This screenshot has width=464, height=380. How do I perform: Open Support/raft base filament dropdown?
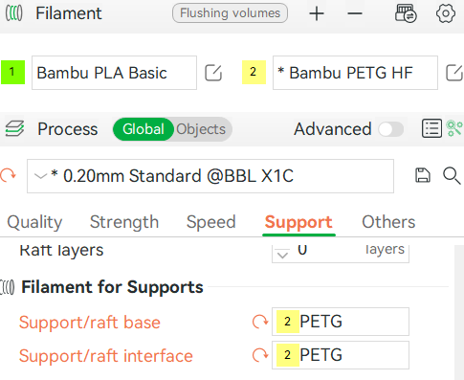341,322
